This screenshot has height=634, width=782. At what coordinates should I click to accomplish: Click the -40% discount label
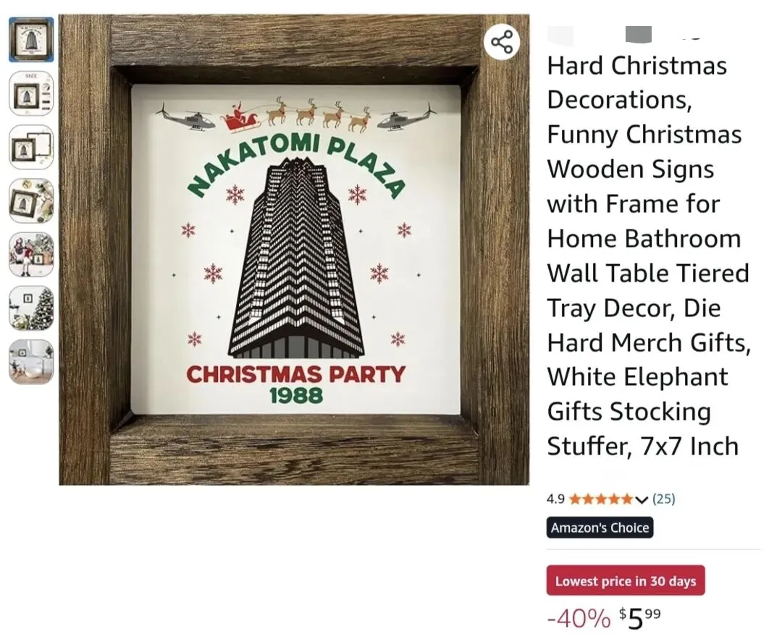[x=579, y=619]
